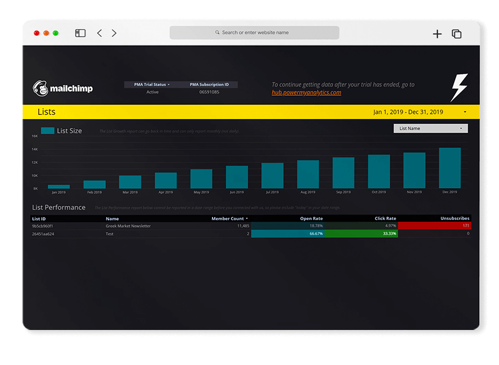Click the lightning bolt logo
The width and height of the screenshot is (499, 365).
click(459, 88)
